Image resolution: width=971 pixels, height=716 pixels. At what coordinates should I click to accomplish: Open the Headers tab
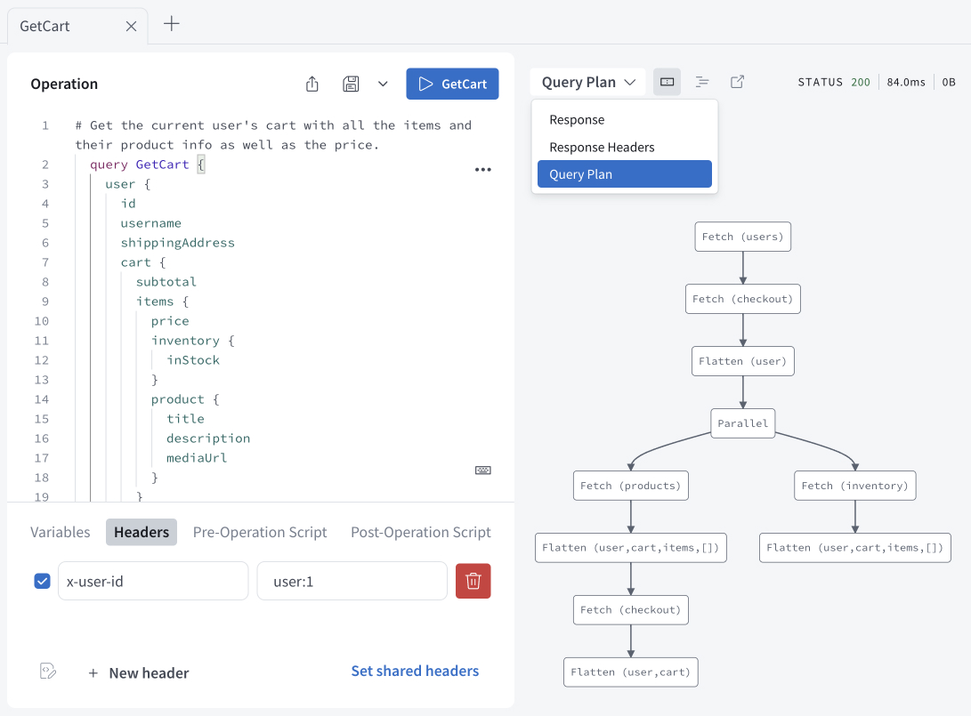(142, 532)
